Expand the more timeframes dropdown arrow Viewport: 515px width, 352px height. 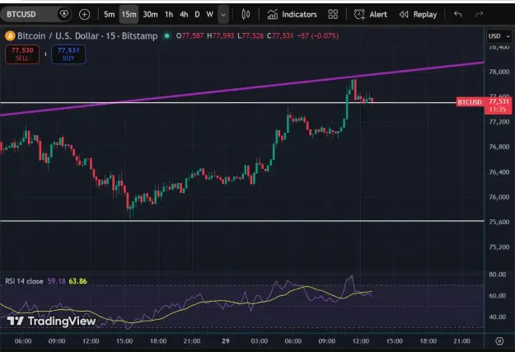click(223, 15)
